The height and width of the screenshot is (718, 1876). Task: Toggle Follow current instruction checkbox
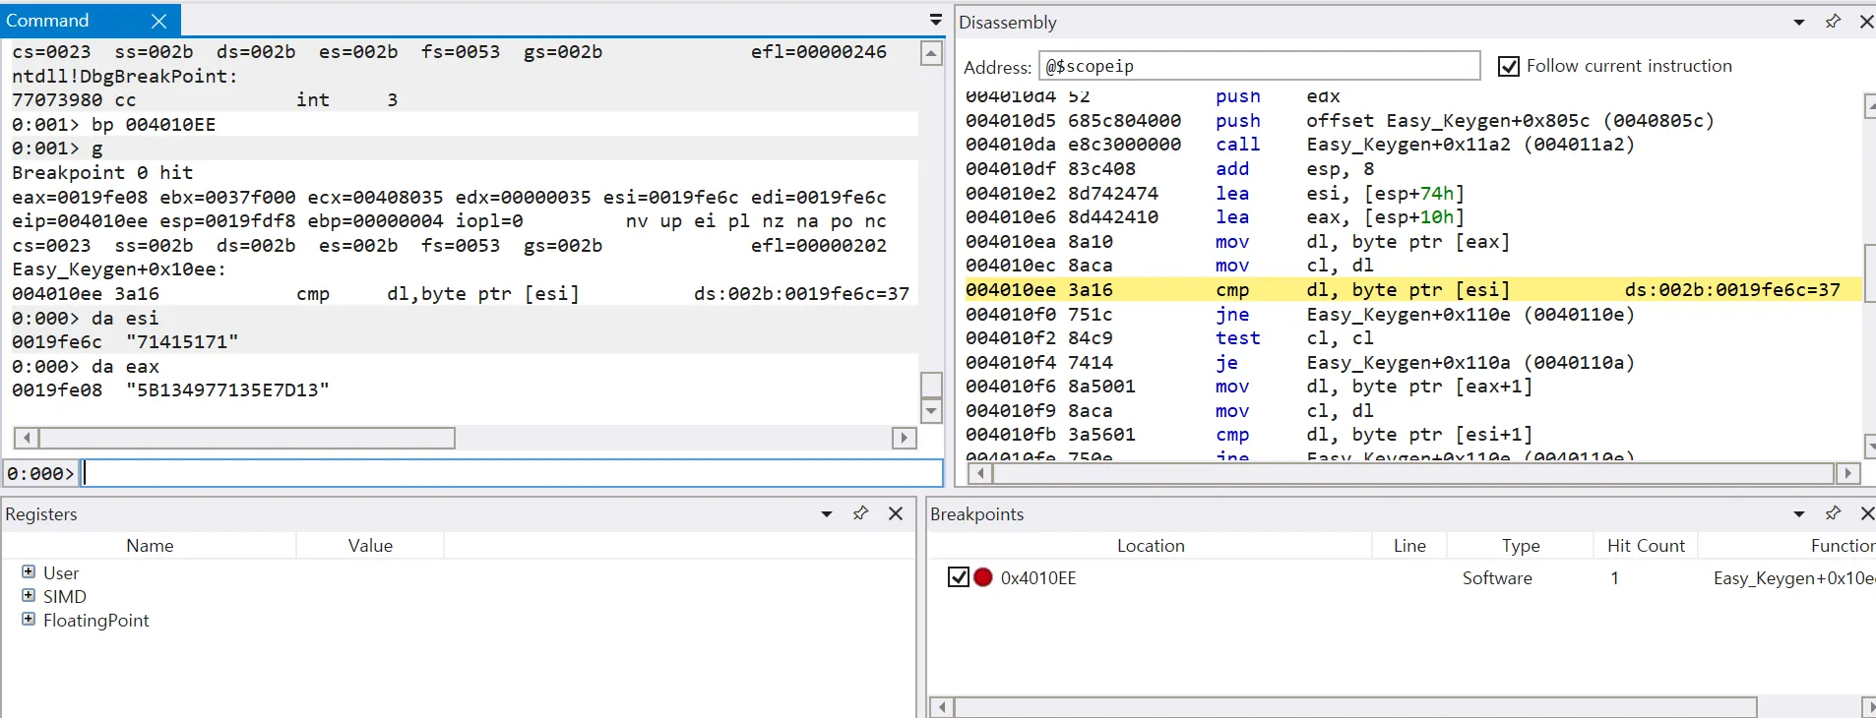[1508, 66]
